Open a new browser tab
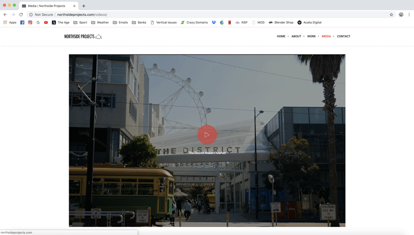 click(84, 6)
